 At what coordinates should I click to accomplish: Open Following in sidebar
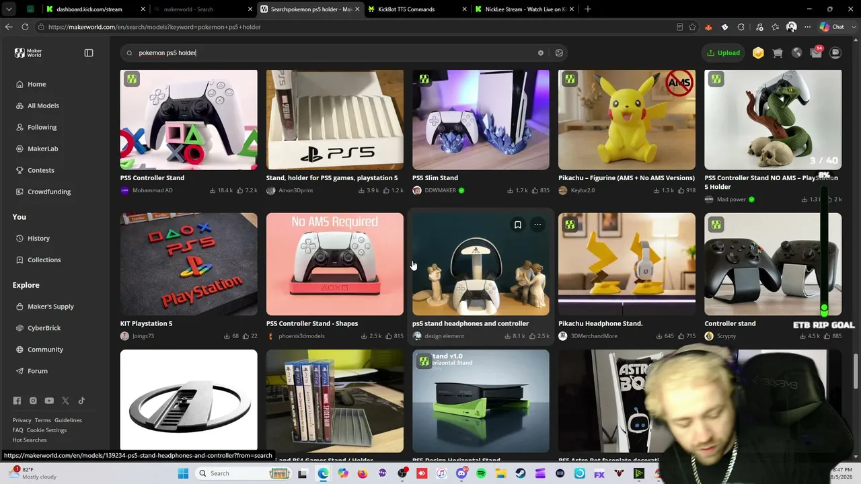tap(42, 127)
